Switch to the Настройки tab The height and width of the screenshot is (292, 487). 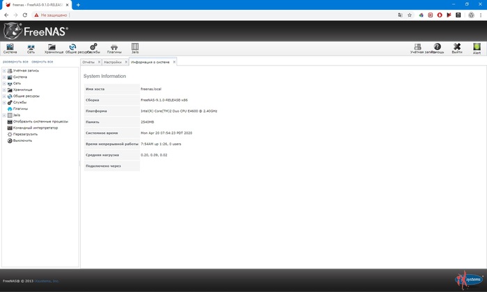point(112,62)
